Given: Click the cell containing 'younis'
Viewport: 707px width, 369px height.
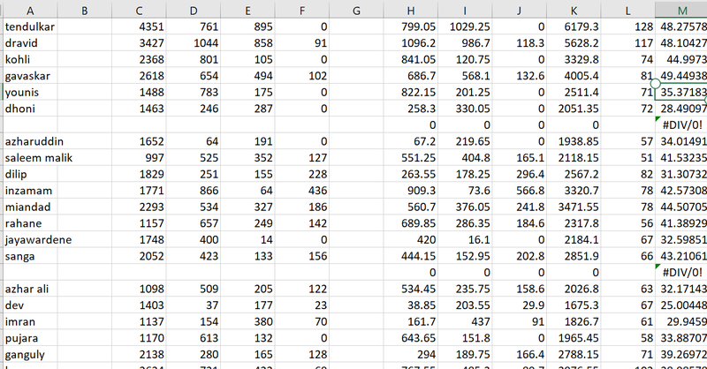Looking at the screenshot, I should coord(30,93).
